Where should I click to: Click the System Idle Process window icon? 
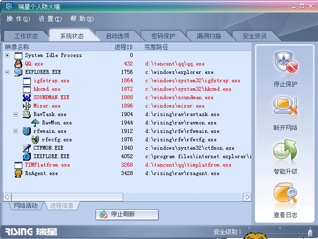click(18, 56)
